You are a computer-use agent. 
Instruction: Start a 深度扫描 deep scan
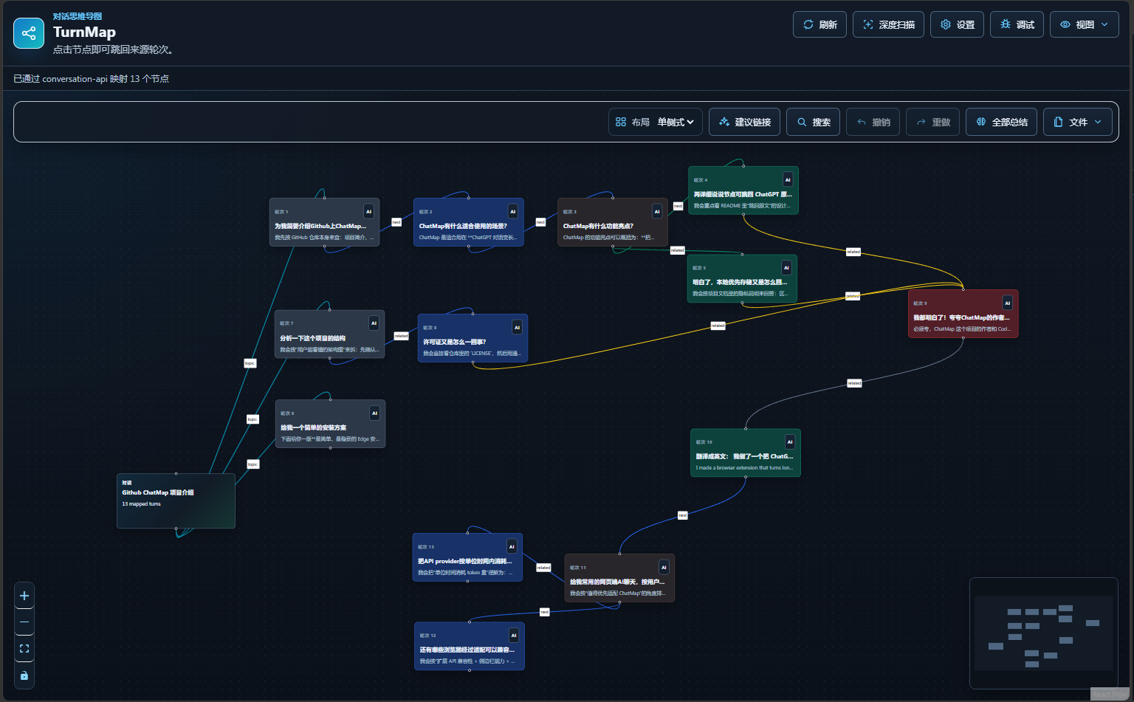click(x=888, y=24)
